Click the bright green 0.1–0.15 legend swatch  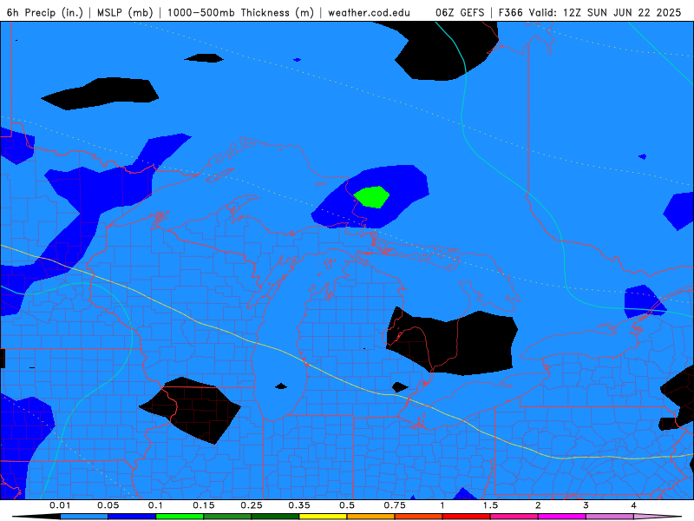click(x=180, y=517)
